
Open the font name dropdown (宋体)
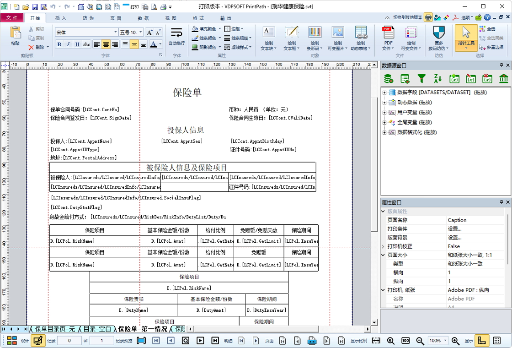(x=115, y=33)
